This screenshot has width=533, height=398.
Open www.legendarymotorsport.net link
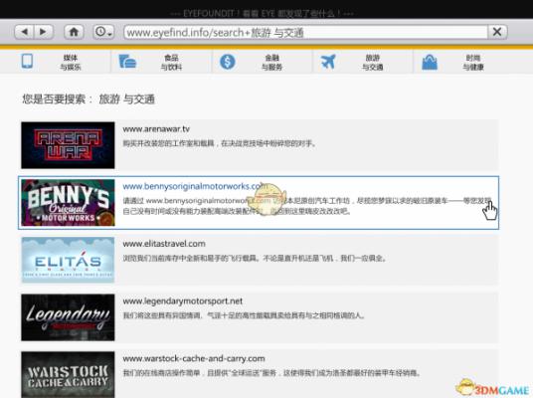tap(183, 301)
